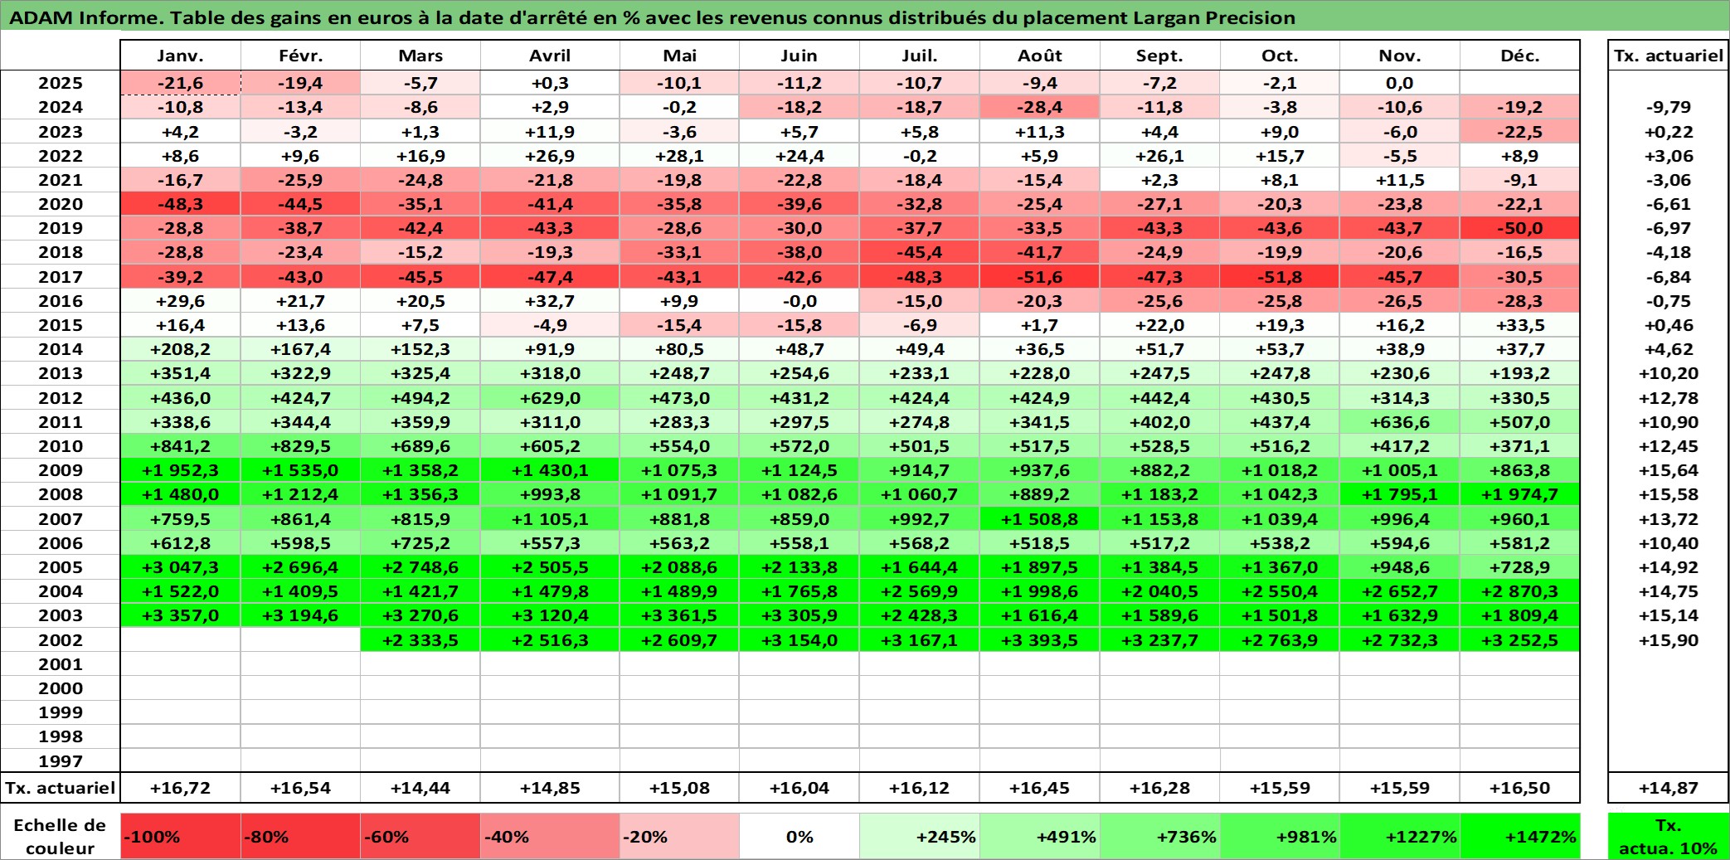Click the +245% color scale swatch
The height and width of the screenshot is (860, 1730).
pos(920,836)
